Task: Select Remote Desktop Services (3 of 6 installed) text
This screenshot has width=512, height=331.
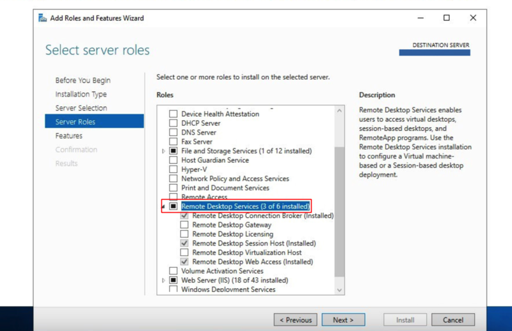Action: point(245,206)
